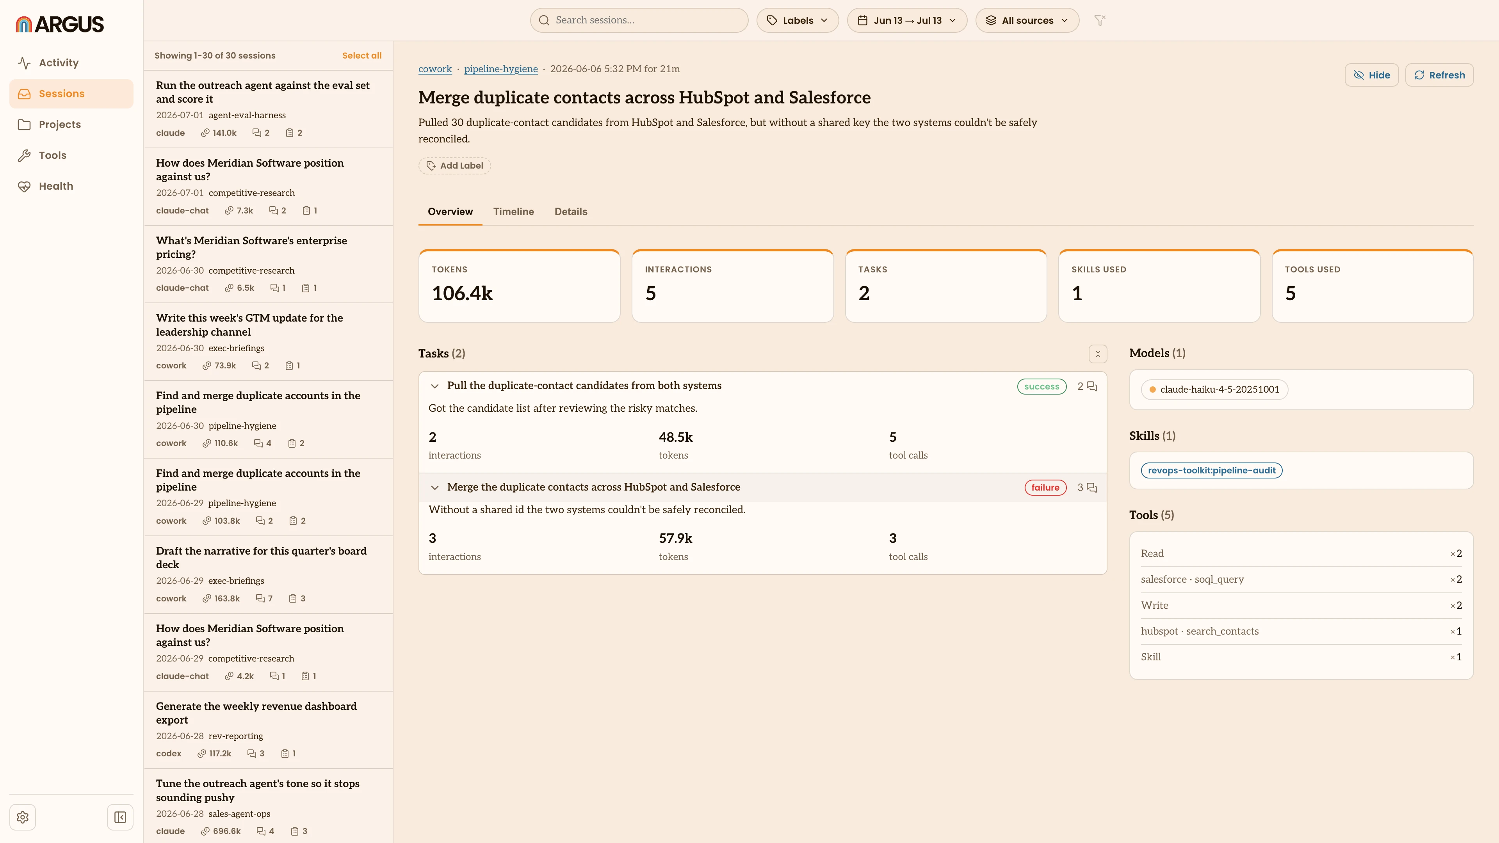Click the Tools Used stat card
The width and height of the screenshot is (1499, 843).
[x=1373, y=286]
